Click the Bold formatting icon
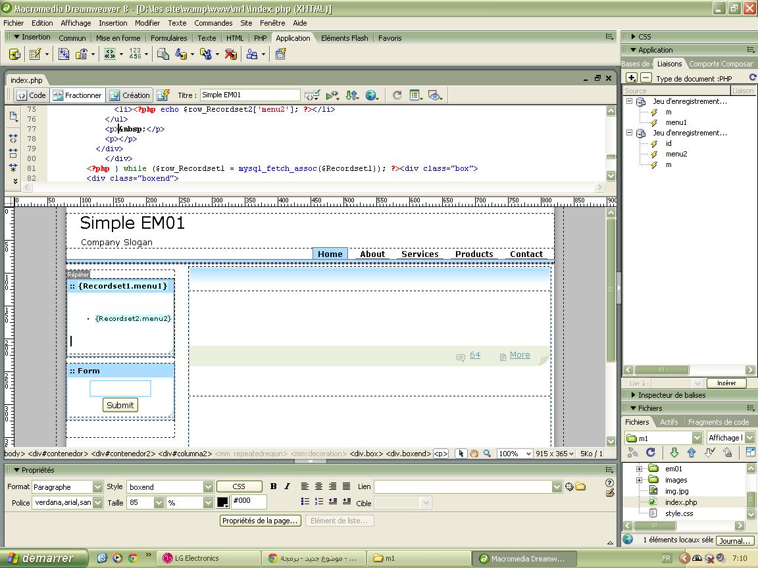Viewport: 758px width, 568px height. click(x=274, y=486)
